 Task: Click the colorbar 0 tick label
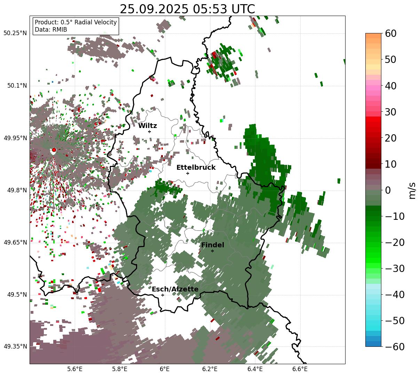pos(388,190)
